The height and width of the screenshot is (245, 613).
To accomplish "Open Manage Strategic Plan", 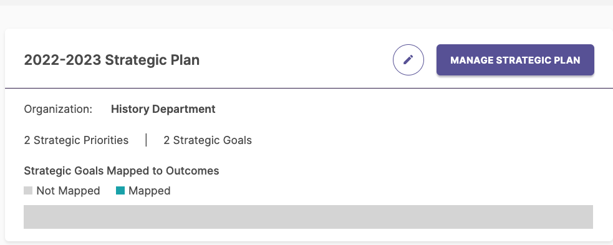I will [515, 60].
